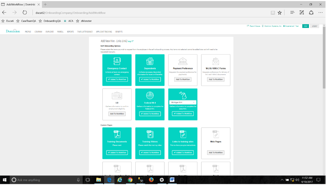Open the Report Queue link
326x185 pixels.
pos(254,26)
